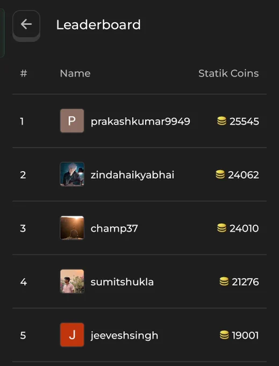Click the # rank column header
Viewport: 279px width, 366px height.
[24, 73]
